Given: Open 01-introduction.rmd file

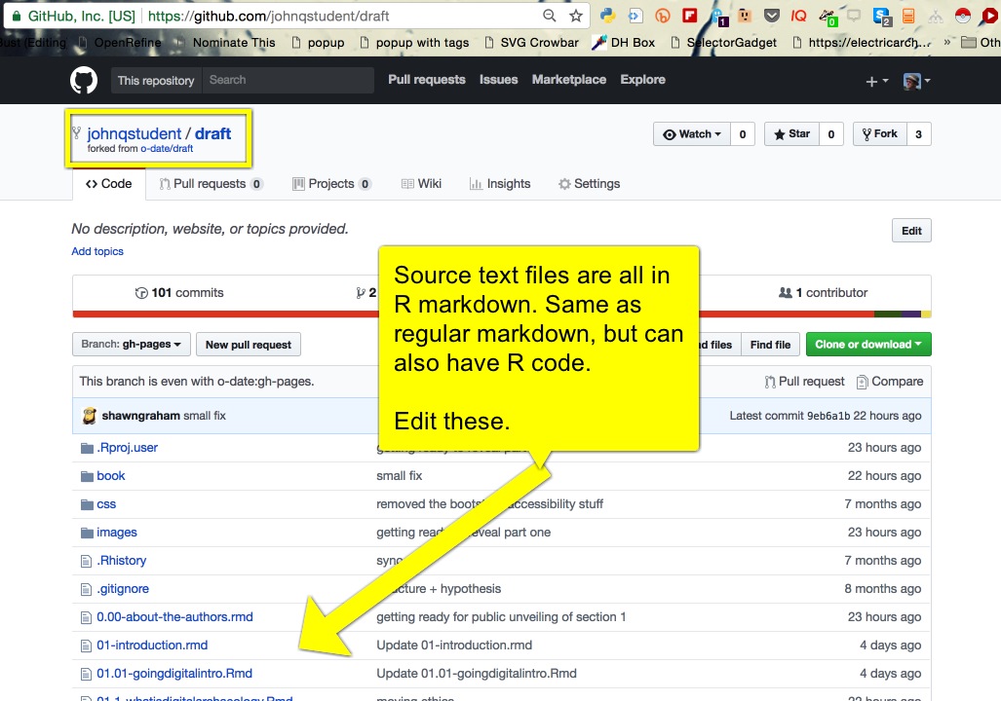Looking at the screenshot, I should pos(152,645).
